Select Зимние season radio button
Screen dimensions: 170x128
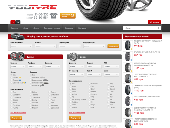point(11,80)
